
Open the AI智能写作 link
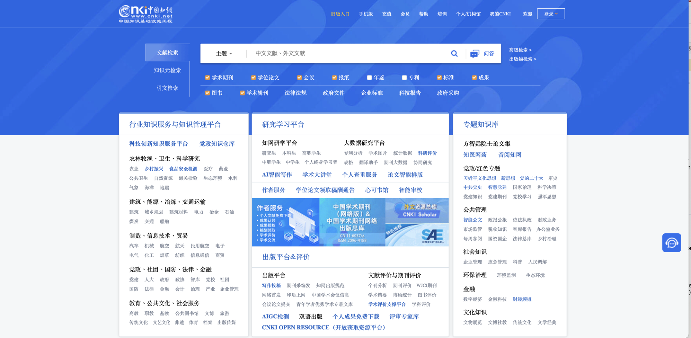tap(277, 175)
